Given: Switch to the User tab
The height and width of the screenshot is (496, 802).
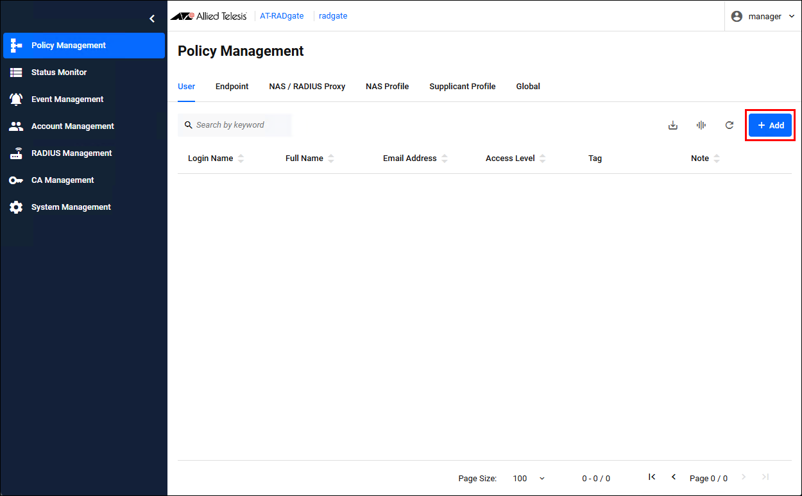Looking at the screenshot, I should (x=187, y=87).
